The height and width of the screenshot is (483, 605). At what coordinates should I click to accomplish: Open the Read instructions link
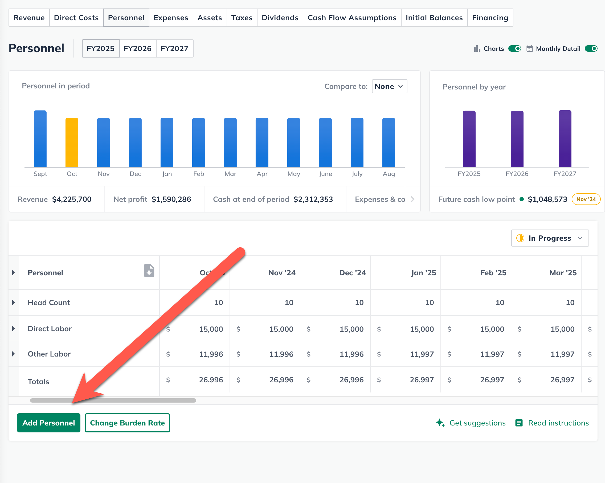552,423
